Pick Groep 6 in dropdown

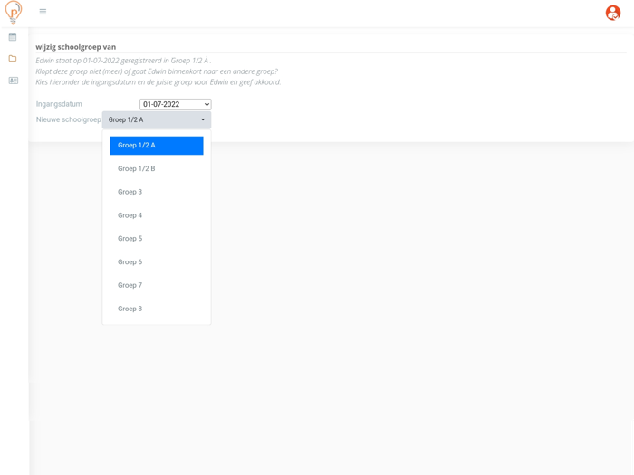[157, 262]
